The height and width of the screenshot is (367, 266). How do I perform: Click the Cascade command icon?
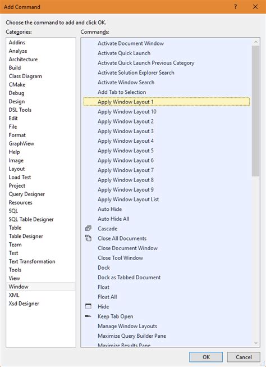(x=88, y=228)
